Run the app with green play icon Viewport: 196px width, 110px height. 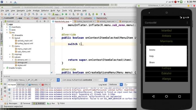coord(63,14)
